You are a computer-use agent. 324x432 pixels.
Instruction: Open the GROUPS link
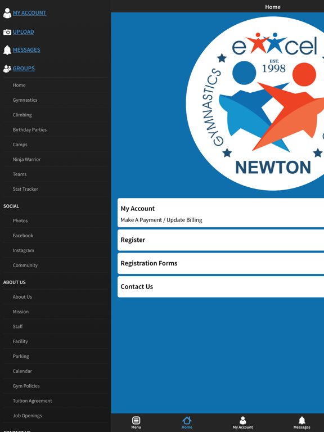(24, 68)
